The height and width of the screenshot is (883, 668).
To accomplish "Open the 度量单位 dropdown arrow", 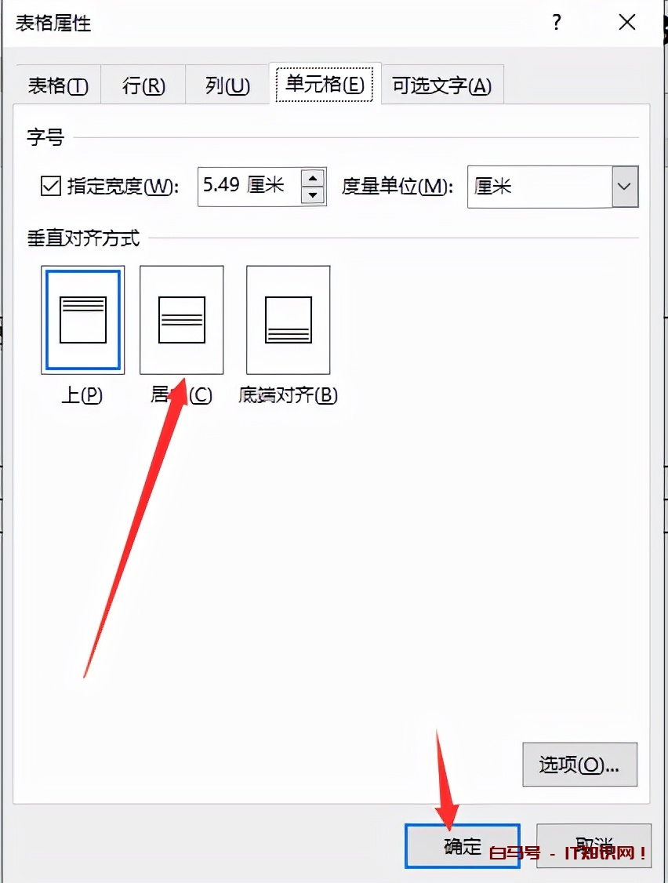I will (625, 187).
